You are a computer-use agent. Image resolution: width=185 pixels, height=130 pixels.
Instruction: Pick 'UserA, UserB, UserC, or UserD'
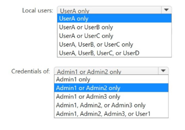114,53
